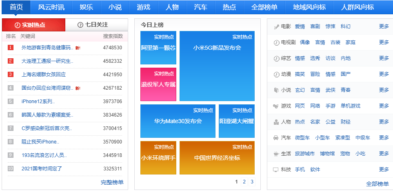The image size is (393, 192).
Task: Open 更多 in 电影 row
Action: (x=384, y=26)
